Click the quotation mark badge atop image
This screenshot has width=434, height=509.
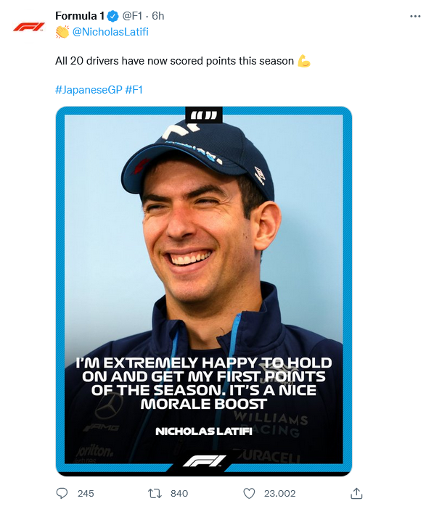coord(204,115)
